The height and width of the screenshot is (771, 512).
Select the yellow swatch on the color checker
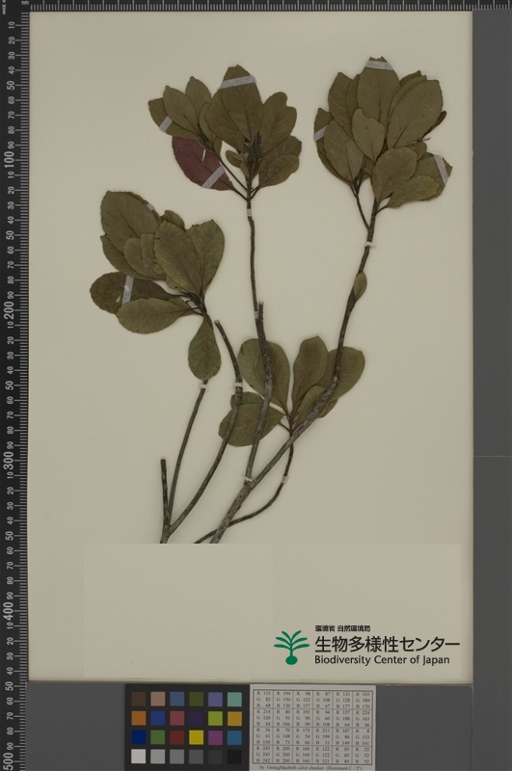click(197, 737)
